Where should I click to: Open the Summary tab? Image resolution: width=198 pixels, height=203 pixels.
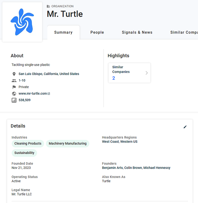point(63,32)
